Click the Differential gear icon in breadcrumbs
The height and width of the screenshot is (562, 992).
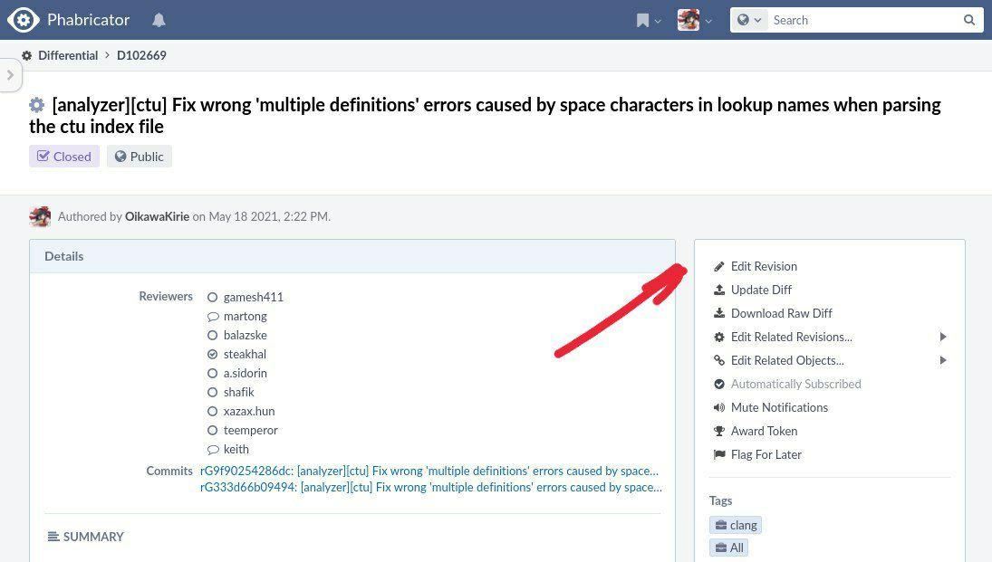click(x=26, y=55)
